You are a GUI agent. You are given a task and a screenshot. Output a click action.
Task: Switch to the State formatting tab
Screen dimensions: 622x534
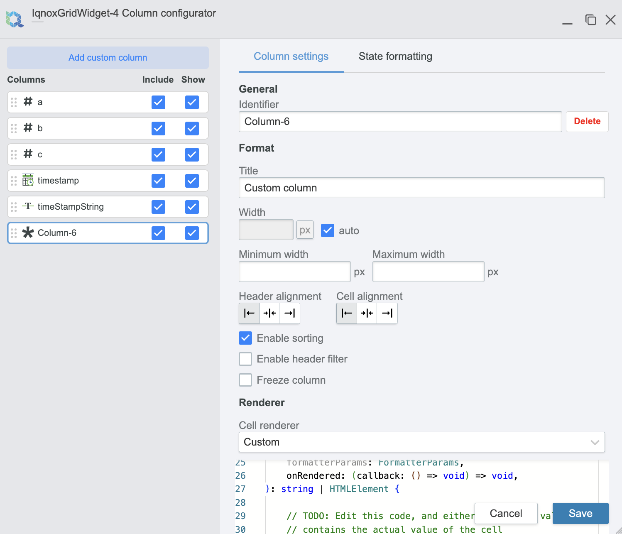pos(395,56)
